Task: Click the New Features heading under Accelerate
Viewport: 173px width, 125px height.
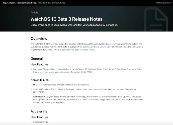Action: [x=39, y=117]
